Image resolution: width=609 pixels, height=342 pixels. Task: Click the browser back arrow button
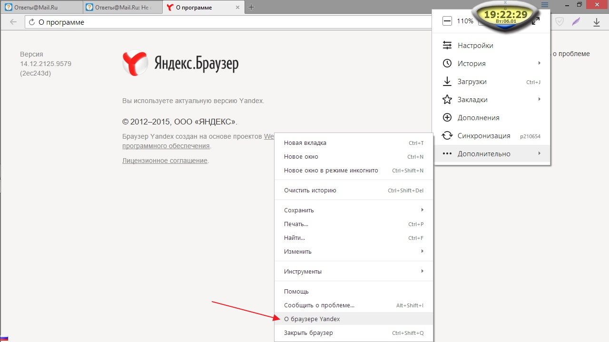coord(13,22)
